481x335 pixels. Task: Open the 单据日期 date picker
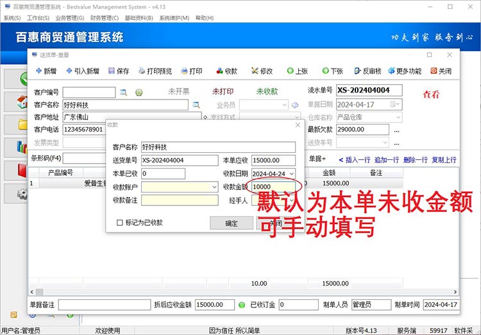395,105
